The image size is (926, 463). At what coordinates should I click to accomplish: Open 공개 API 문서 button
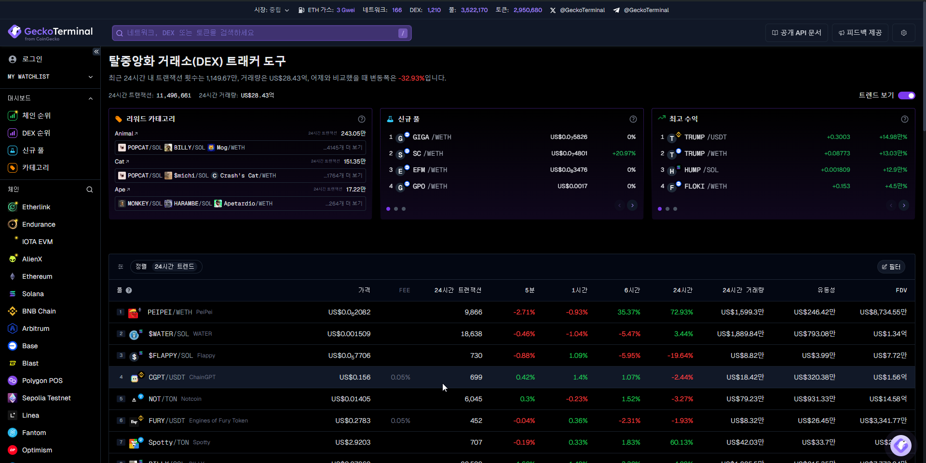tap(797, 33)
